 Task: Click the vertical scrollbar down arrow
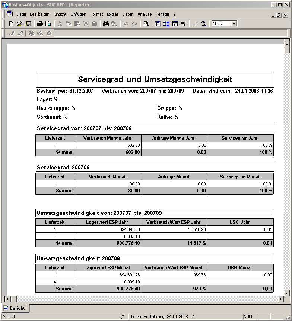pyautogui.click(x=286, y=293)
